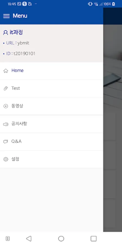This screenshot has height=245, width=122.
Task: Open the Home menu item
Action: pyautogui.click(x=51, y=71)
